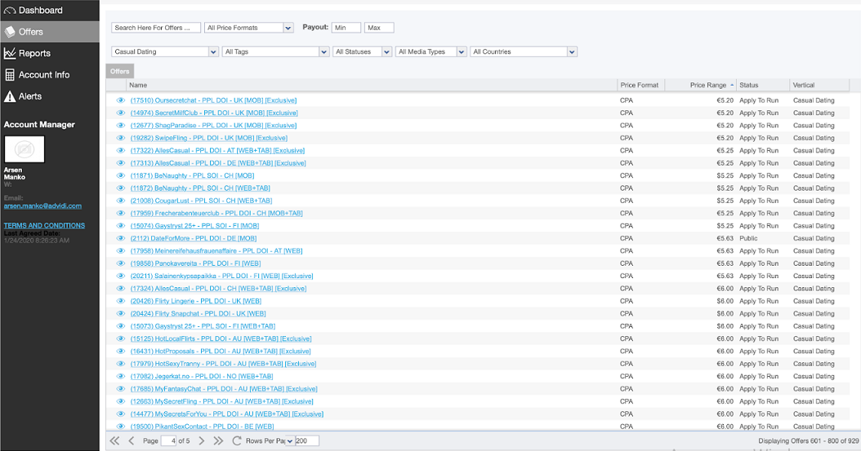Click the Payout Max input
Viewport: 861px width, 451px height.
pyautogui.click(x=379, y=28)
